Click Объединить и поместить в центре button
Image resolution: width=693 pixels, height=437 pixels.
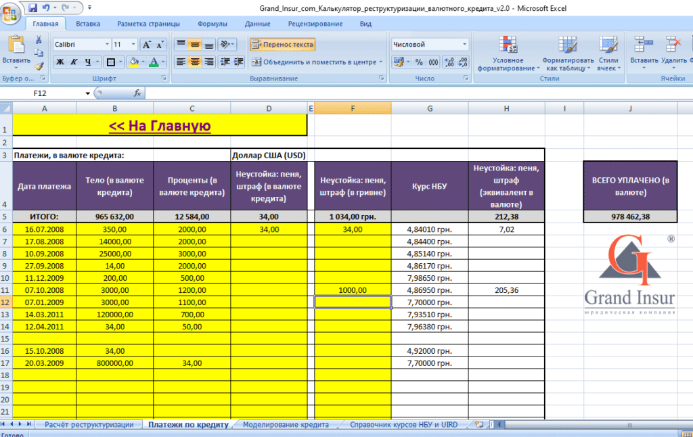313,62
